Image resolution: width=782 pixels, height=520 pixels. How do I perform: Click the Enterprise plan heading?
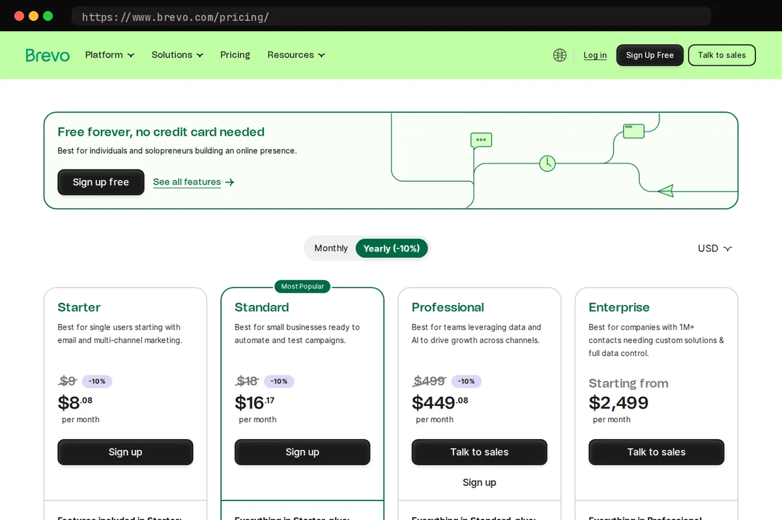[619, 308]
